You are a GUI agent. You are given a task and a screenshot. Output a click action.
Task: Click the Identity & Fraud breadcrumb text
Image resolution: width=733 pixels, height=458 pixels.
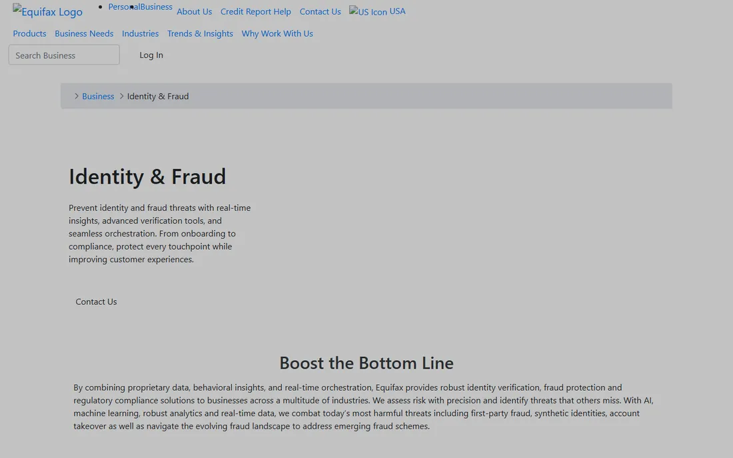click(158, 96)
